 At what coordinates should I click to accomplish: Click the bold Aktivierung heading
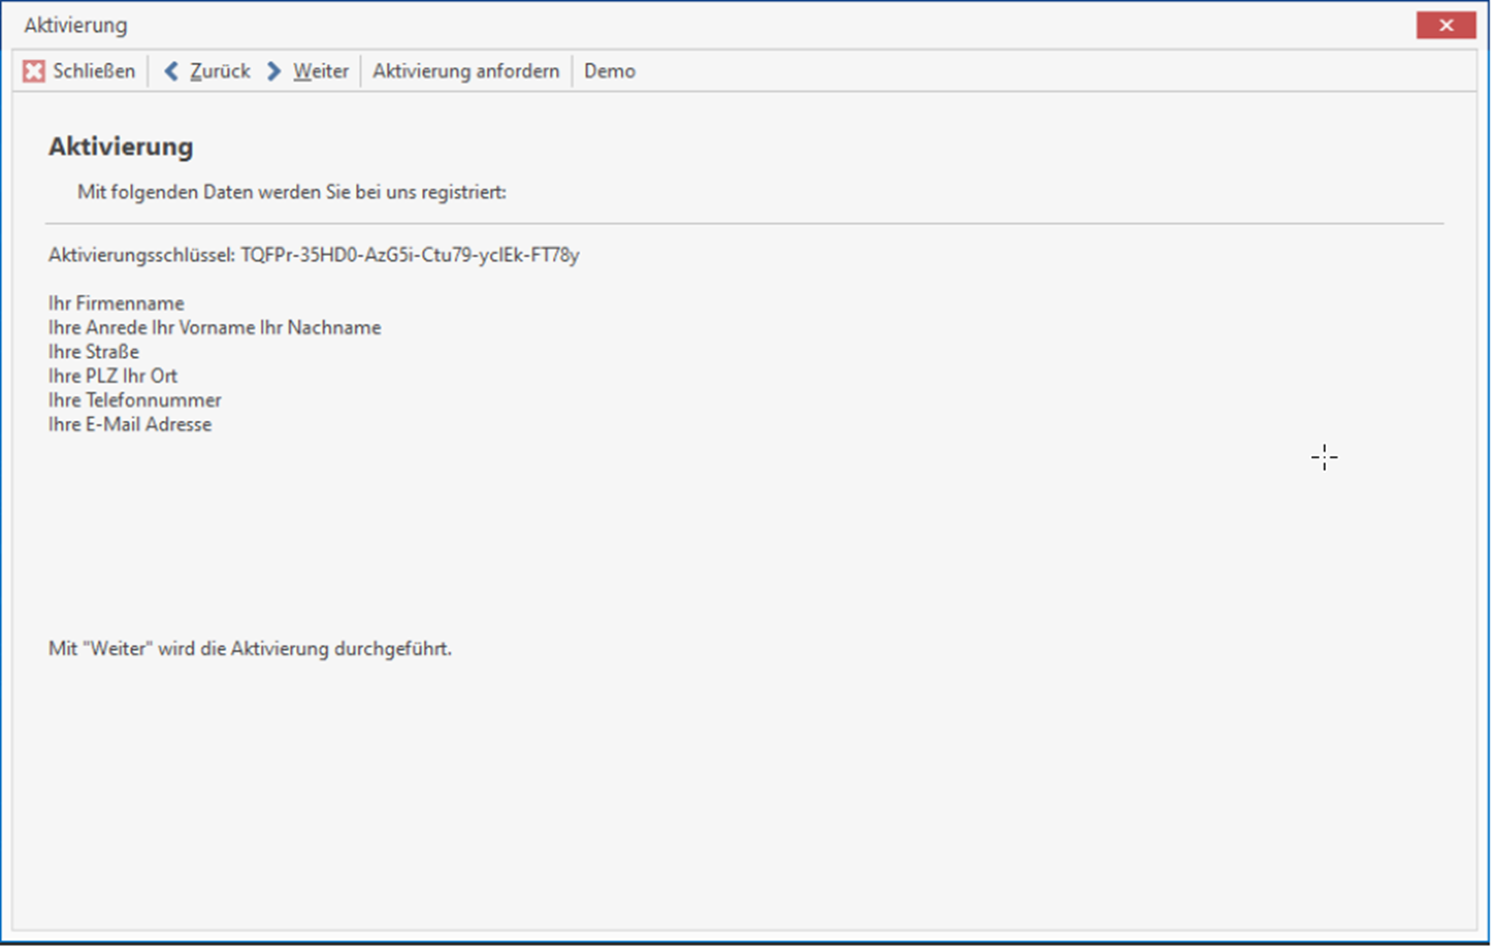point(121,147)
